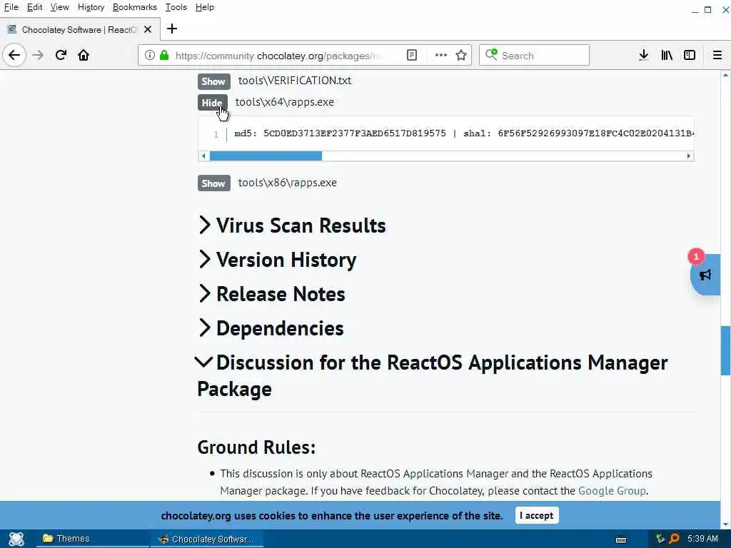
Task: Expand Version History section
Action: point(278,260)
